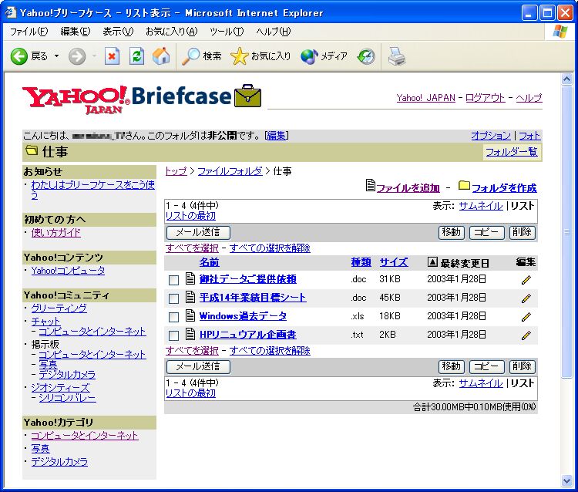The height and width of the screenshot is (492, 578).
Task: Check the box for 御社データご提供依頼
Action: tap(173, 280)
